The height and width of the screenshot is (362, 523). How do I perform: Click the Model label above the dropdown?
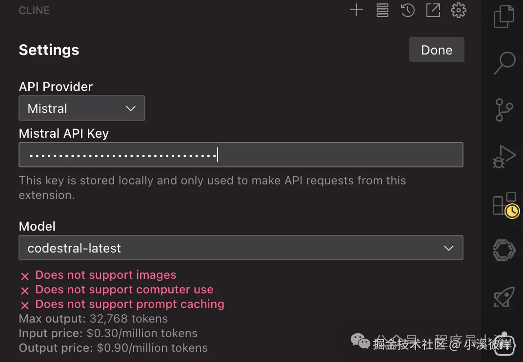37,226
